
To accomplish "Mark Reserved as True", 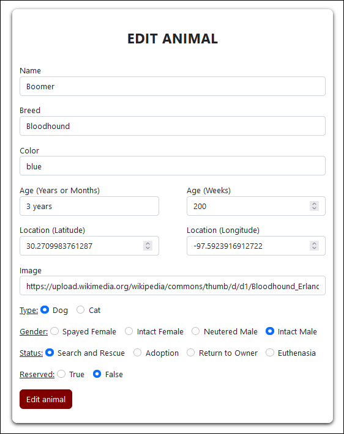I will click(61, 374).
